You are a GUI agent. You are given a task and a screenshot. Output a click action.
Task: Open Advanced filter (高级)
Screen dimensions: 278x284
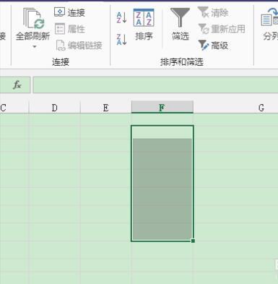click(x=213, y=46)
